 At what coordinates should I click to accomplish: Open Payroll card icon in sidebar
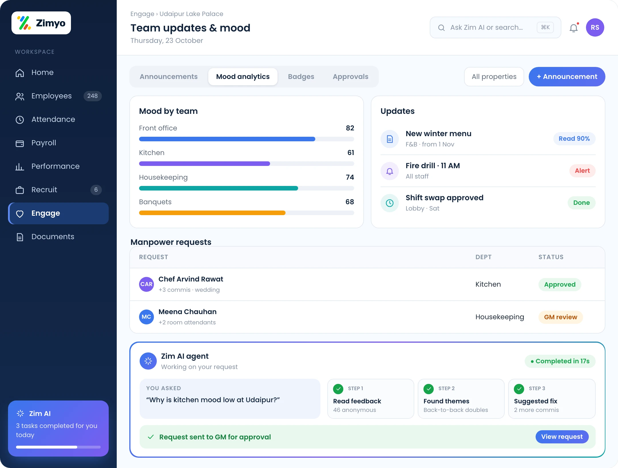(20, 143)
